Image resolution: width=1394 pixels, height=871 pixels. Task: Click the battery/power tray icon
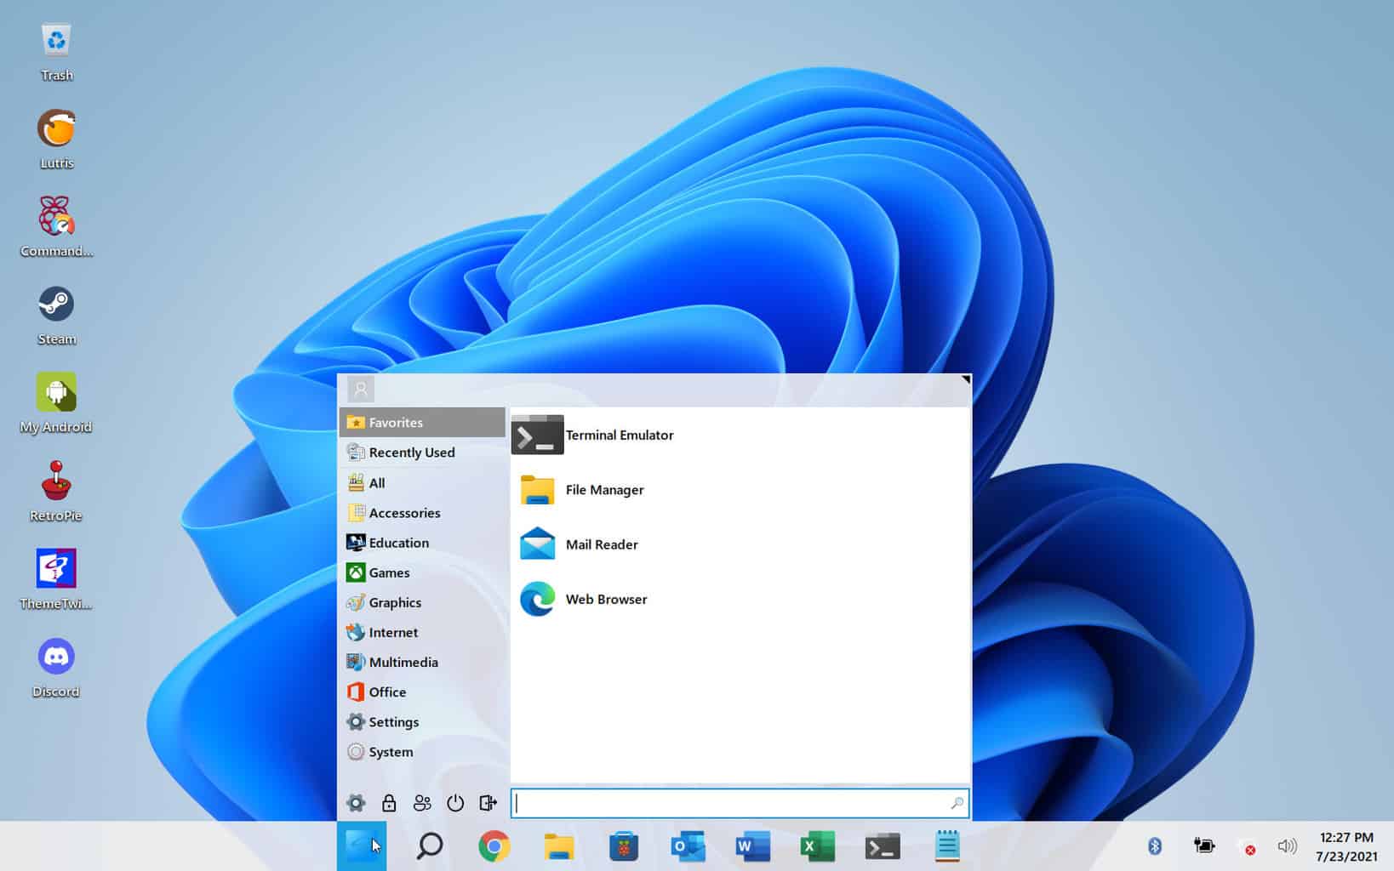coord(1203,845)
